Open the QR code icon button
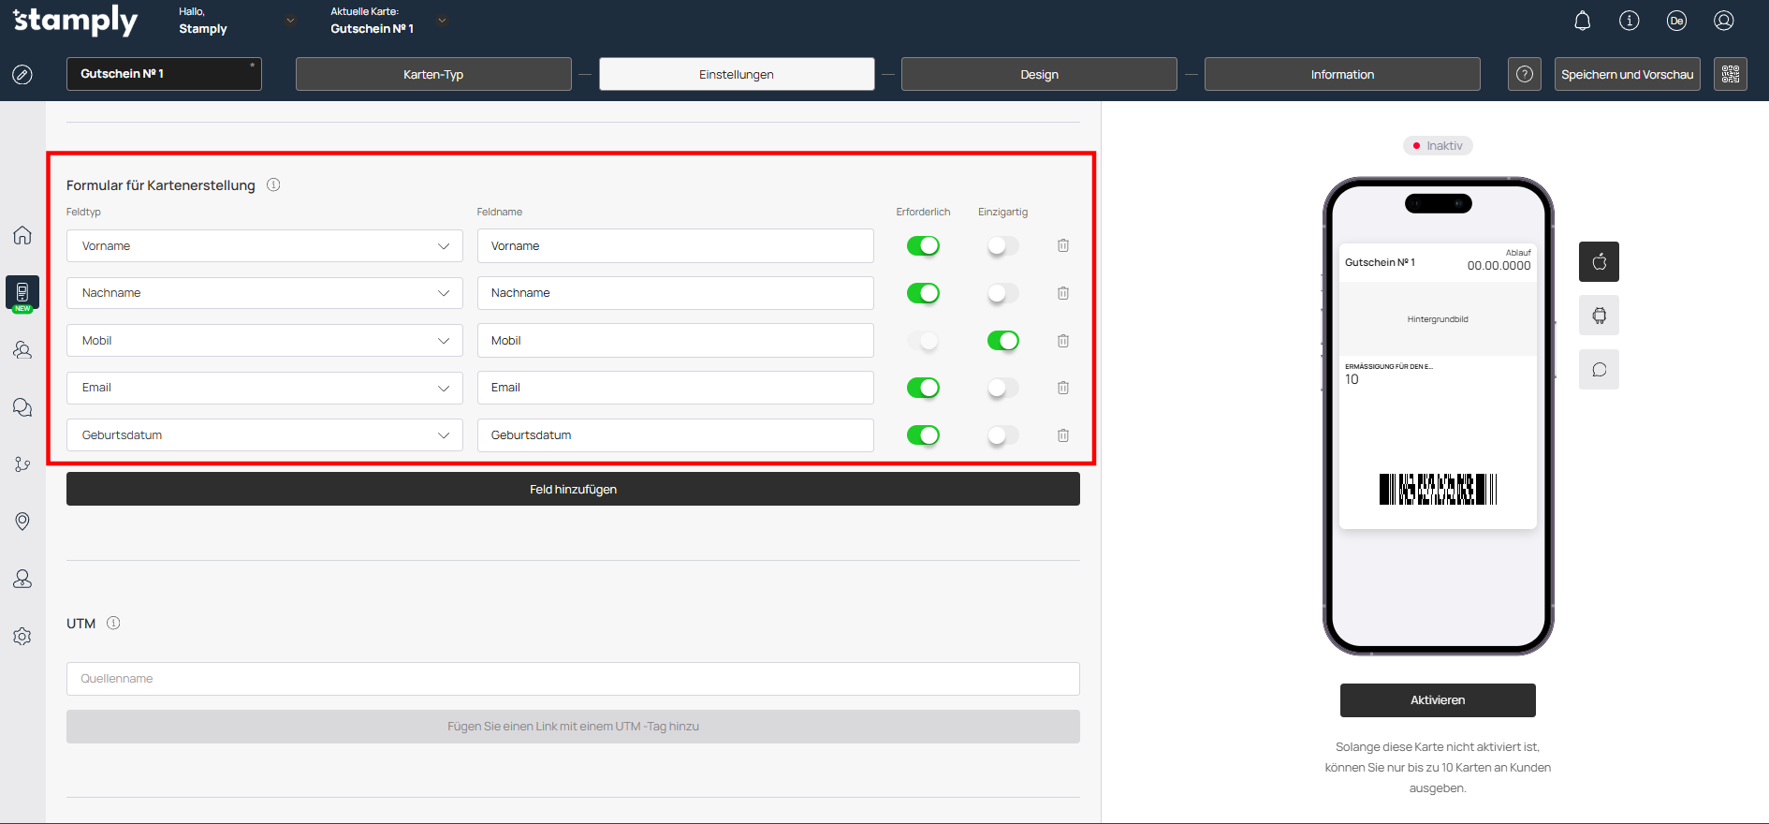Image resolution: width=1769 pixels, height=824 pixels. coord(1730,74)
